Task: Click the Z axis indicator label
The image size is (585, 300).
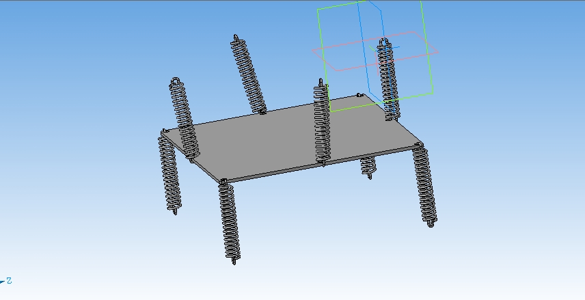Action: (x=9, y=281)
